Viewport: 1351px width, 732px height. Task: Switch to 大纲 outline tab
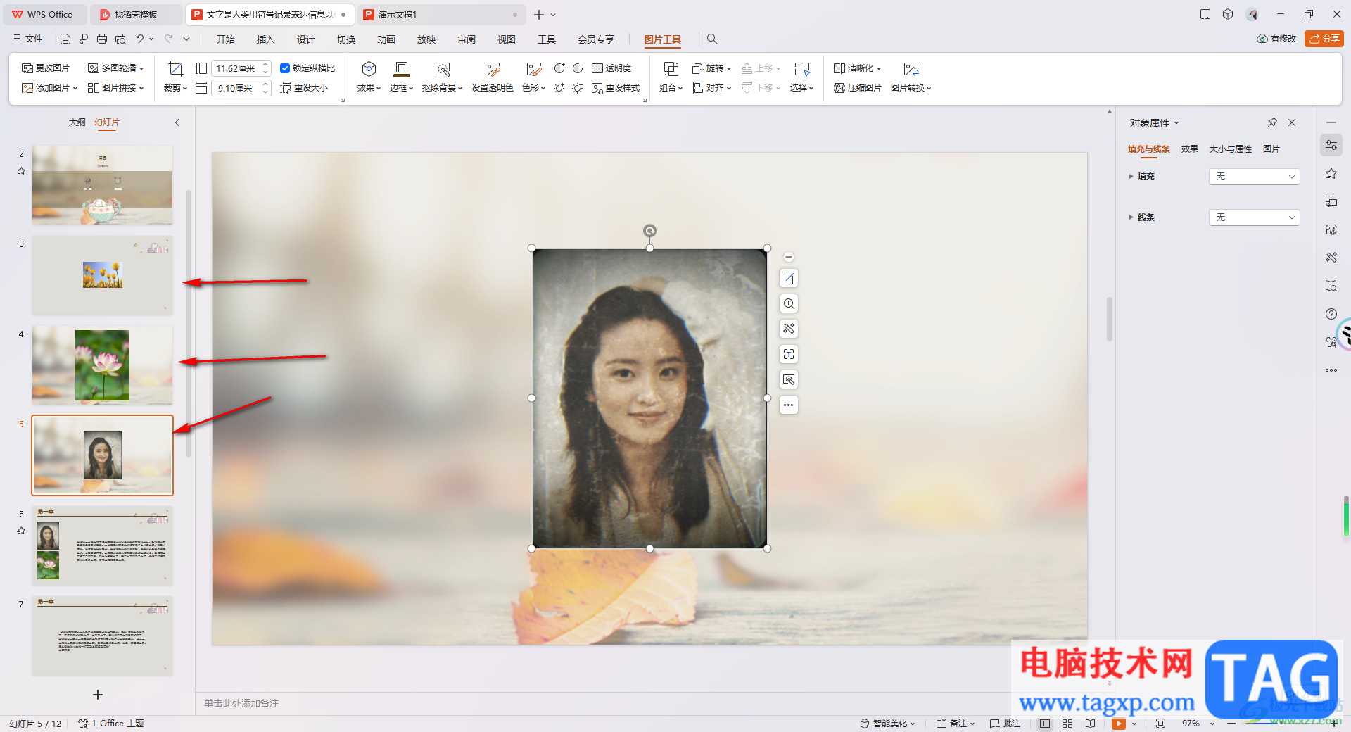(x=77, y=122)
